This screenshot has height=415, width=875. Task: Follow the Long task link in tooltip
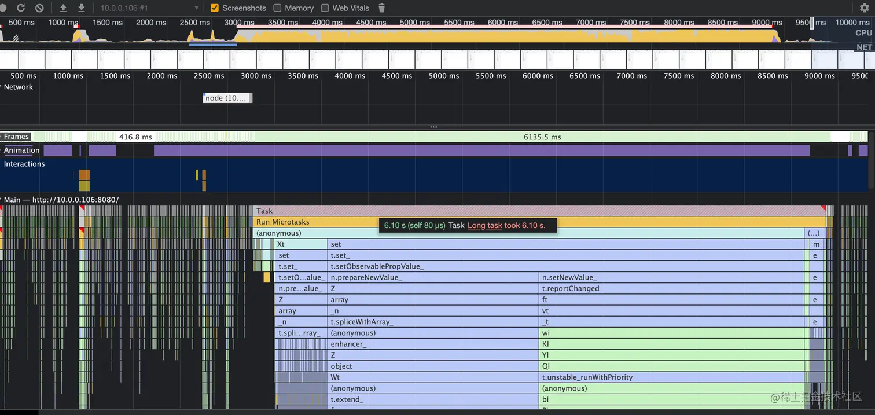(484, 225)
